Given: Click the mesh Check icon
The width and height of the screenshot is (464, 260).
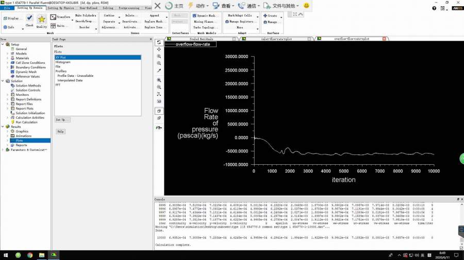Looking at the screenshot, I should (29, 19).
